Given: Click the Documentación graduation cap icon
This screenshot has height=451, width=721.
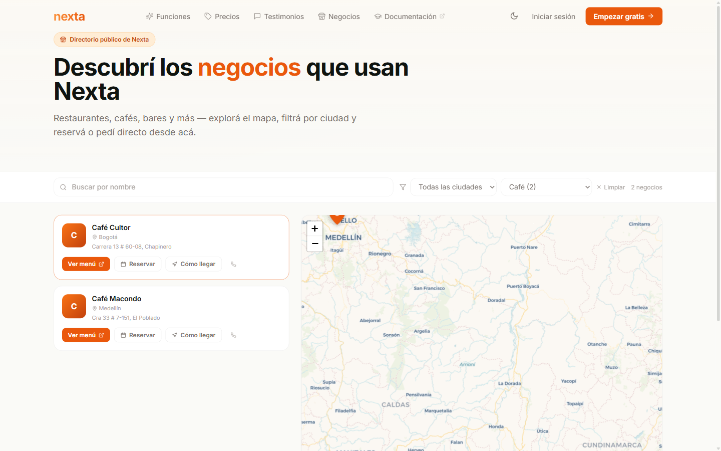Looking at the screenshot, I should [x=378, y=17].
